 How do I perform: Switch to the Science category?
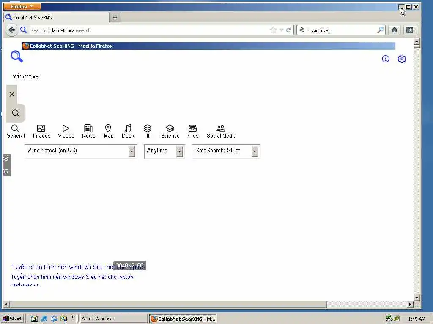[170, 132]
